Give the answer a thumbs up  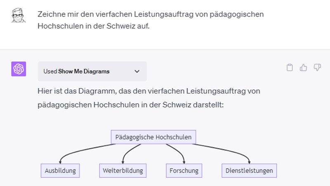[x=303, y=67]
